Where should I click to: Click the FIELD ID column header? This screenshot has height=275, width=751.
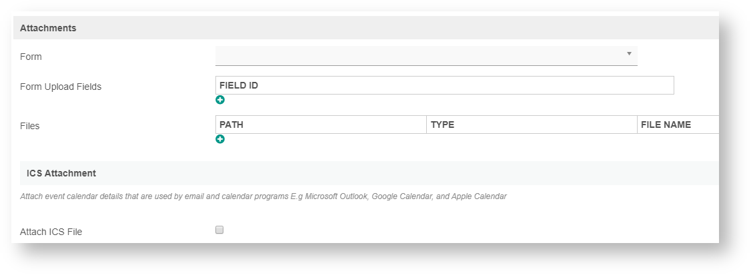(239, 85)
